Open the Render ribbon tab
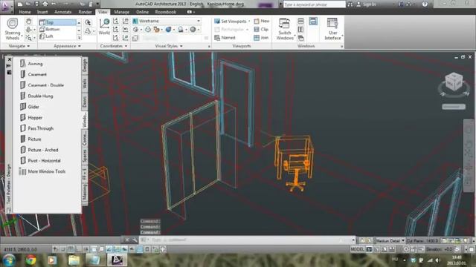This screenshot has width=476, height=267. (x=85, y=12)
